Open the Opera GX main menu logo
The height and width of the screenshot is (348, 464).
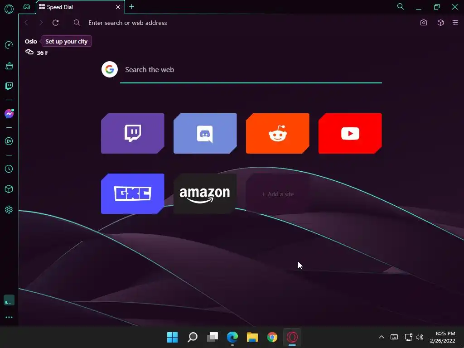(x=9, y=9)
